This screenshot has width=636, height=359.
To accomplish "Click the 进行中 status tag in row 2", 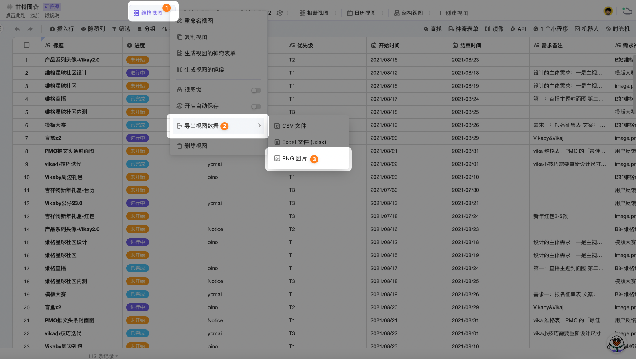I will click(x=138, y=73).
